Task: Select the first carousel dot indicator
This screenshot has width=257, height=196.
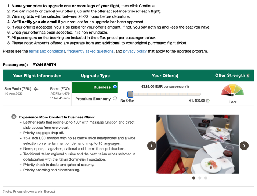Action: point(194,178)
